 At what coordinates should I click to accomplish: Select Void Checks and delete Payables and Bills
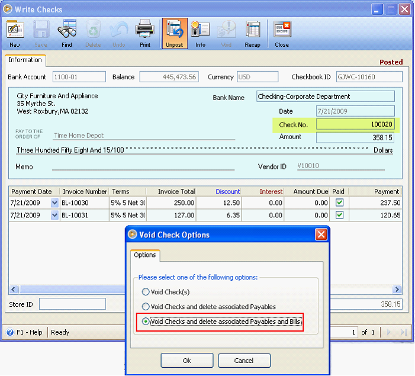pyautogui.click(x=146, y=322)
